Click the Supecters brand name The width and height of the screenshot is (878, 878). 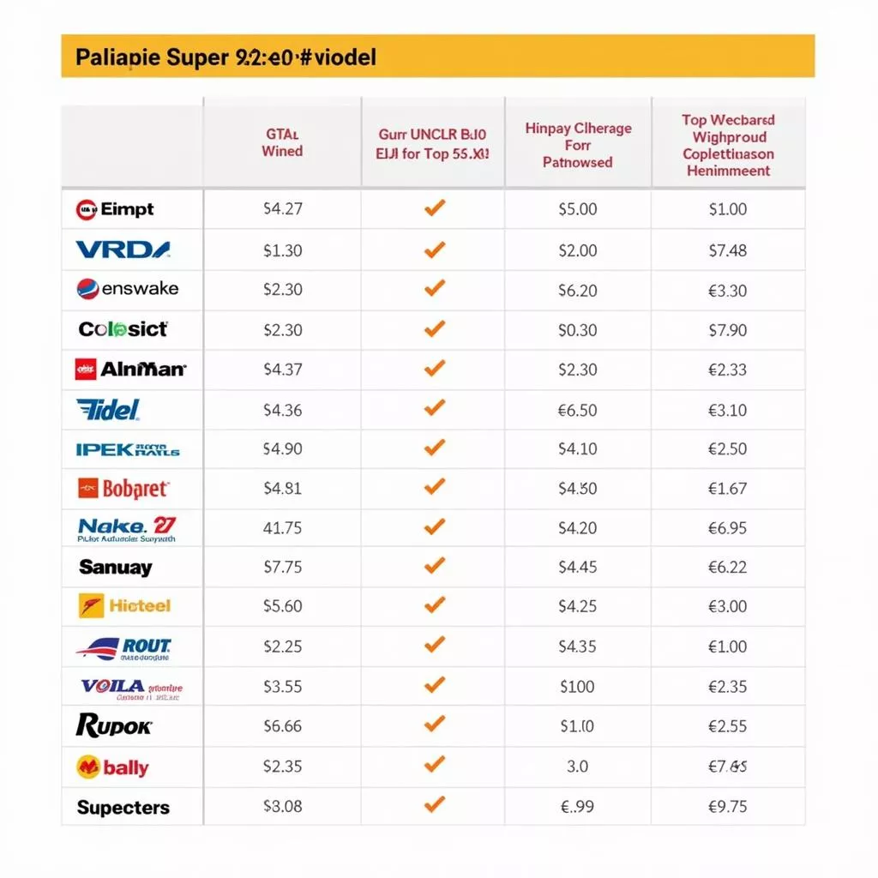123,808
